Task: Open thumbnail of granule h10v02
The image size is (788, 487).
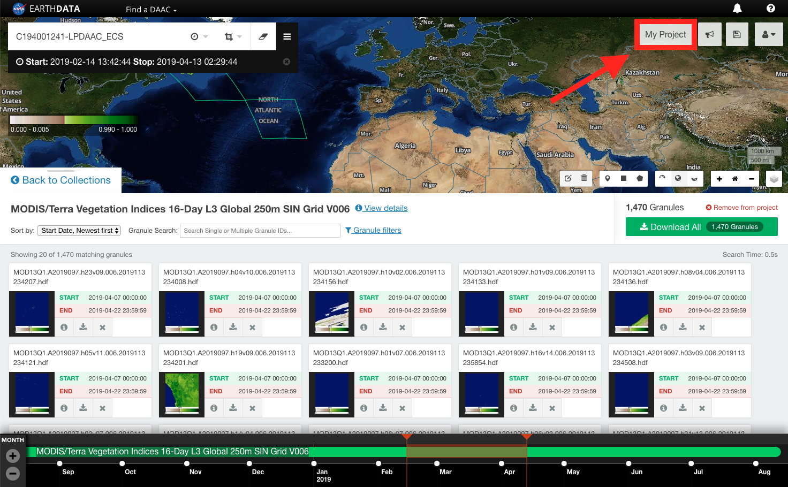Action: (332, 314)
